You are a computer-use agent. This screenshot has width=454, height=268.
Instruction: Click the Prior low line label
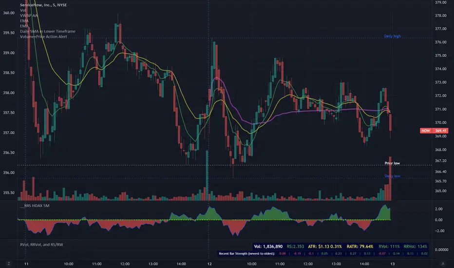(x=392, y=163)
